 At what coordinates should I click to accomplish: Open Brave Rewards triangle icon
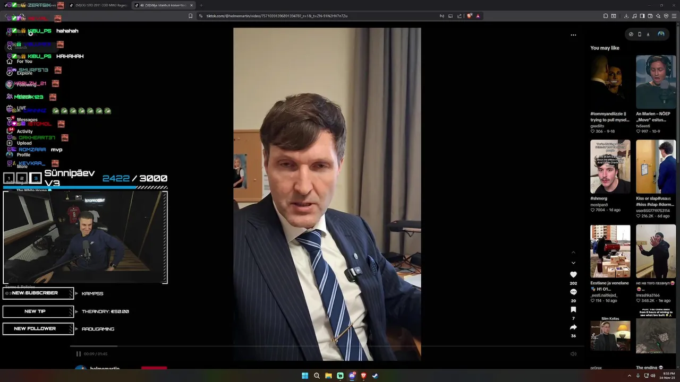(478, 16)
